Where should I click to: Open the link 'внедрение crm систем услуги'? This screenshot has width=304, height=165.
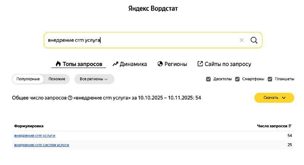41,145
